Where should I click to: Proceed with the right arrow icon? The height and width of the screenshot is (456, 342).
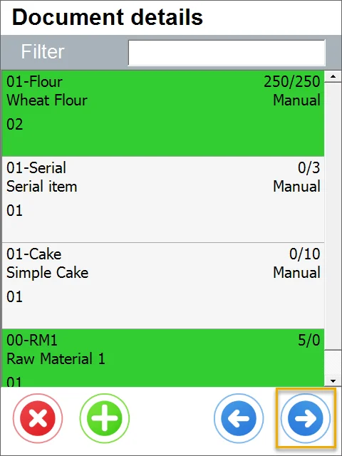click(306, 418)
